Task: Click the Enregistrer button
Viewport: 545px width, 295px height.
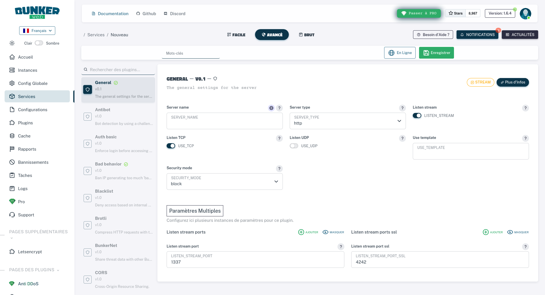Action: click(x=436, y=53)
